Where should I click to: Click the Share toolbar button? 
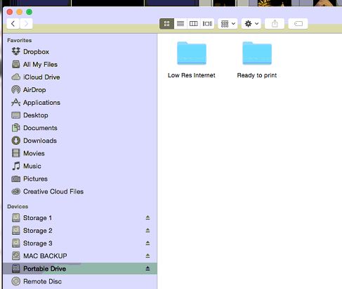point(275,23)
